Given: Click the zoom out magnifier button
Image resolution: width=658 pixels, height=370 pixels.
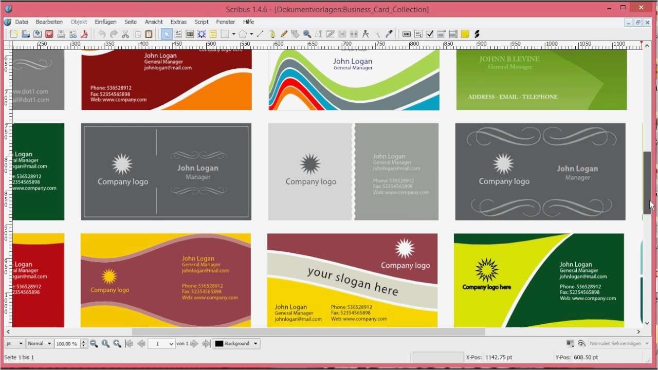Looking at the screenshot, I should 94,344.
